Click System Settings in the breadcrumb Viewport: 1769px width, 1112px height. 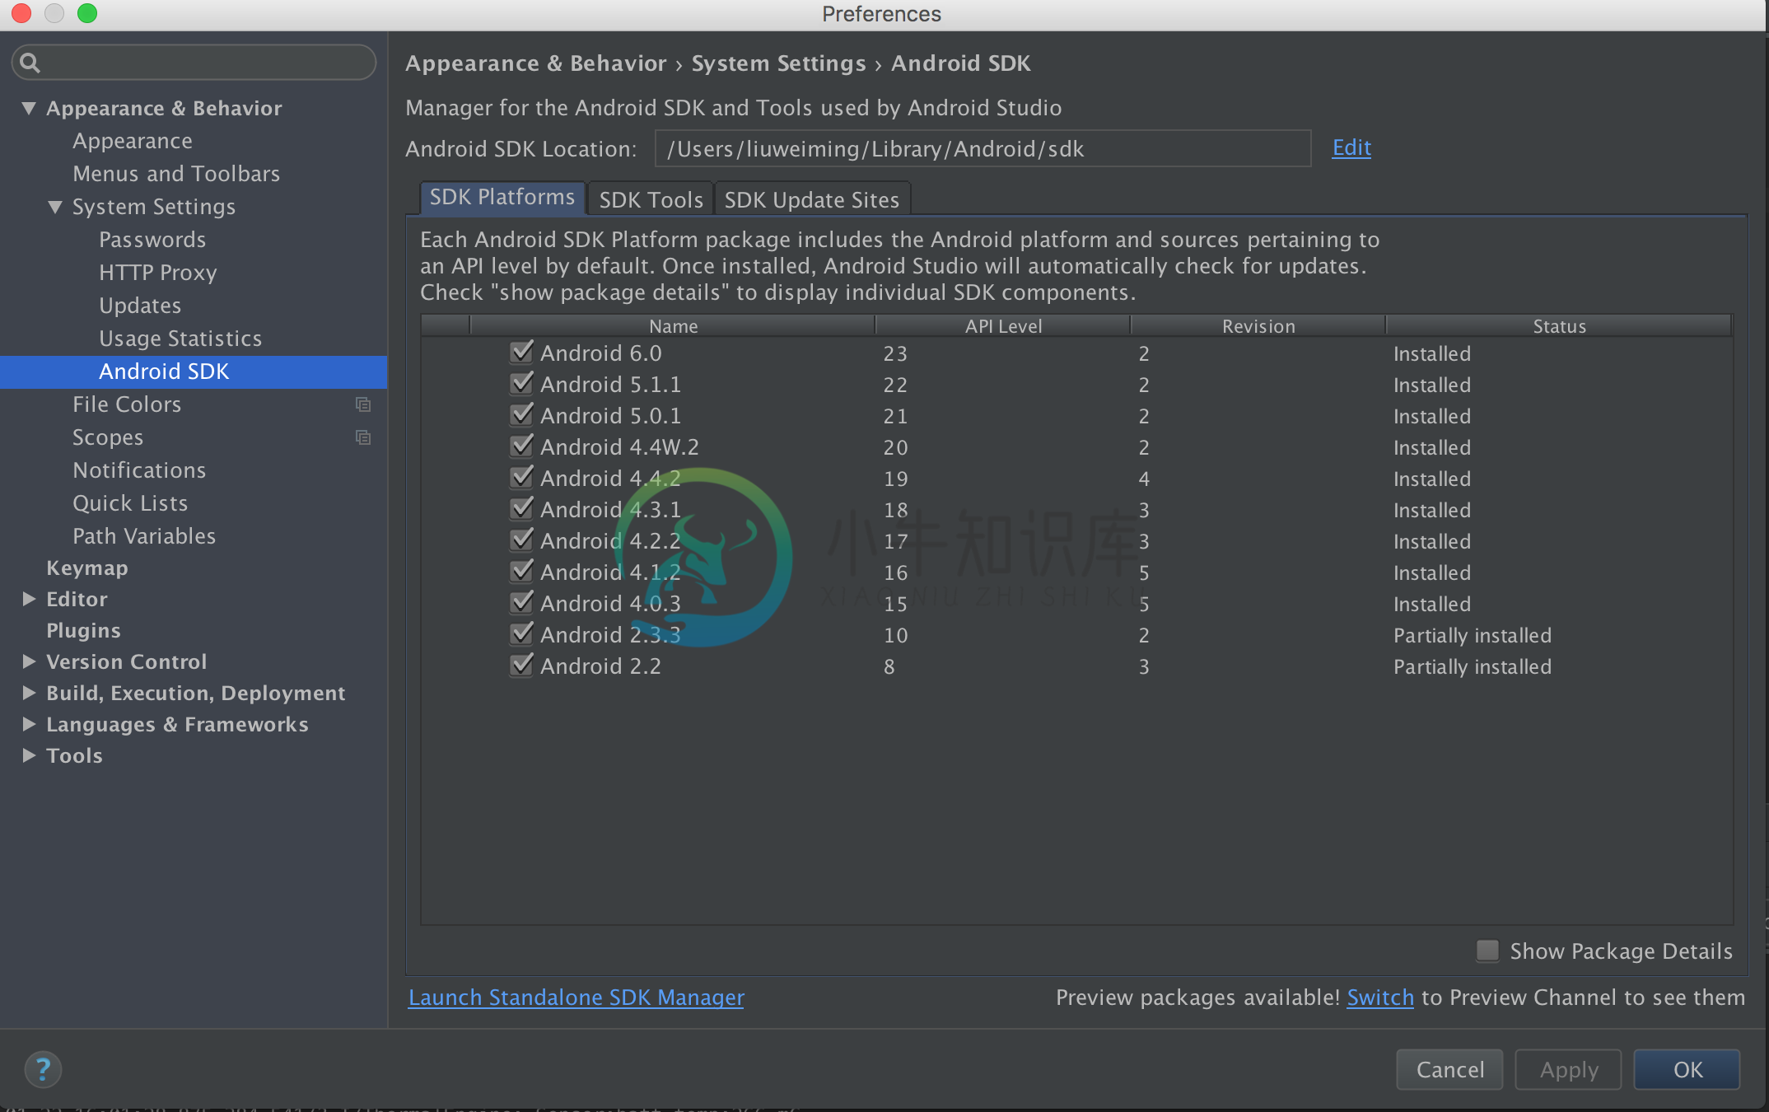point(778,63)
